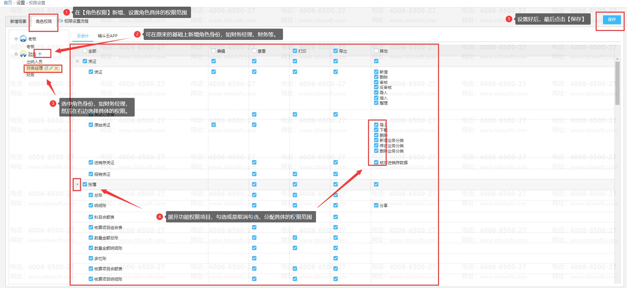
Task: Click the plus icon next to 财务
Action: point(40,54)
